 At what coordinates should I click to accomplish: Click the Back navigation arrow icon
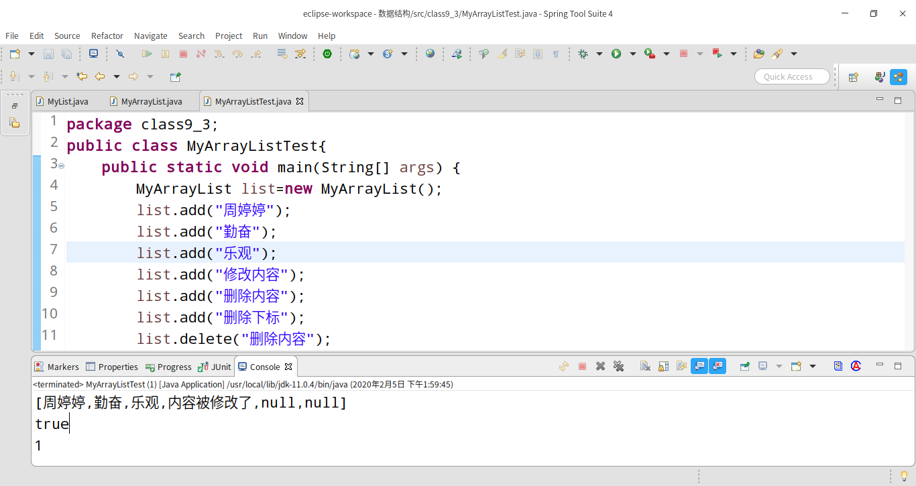(x=100, y=76)
